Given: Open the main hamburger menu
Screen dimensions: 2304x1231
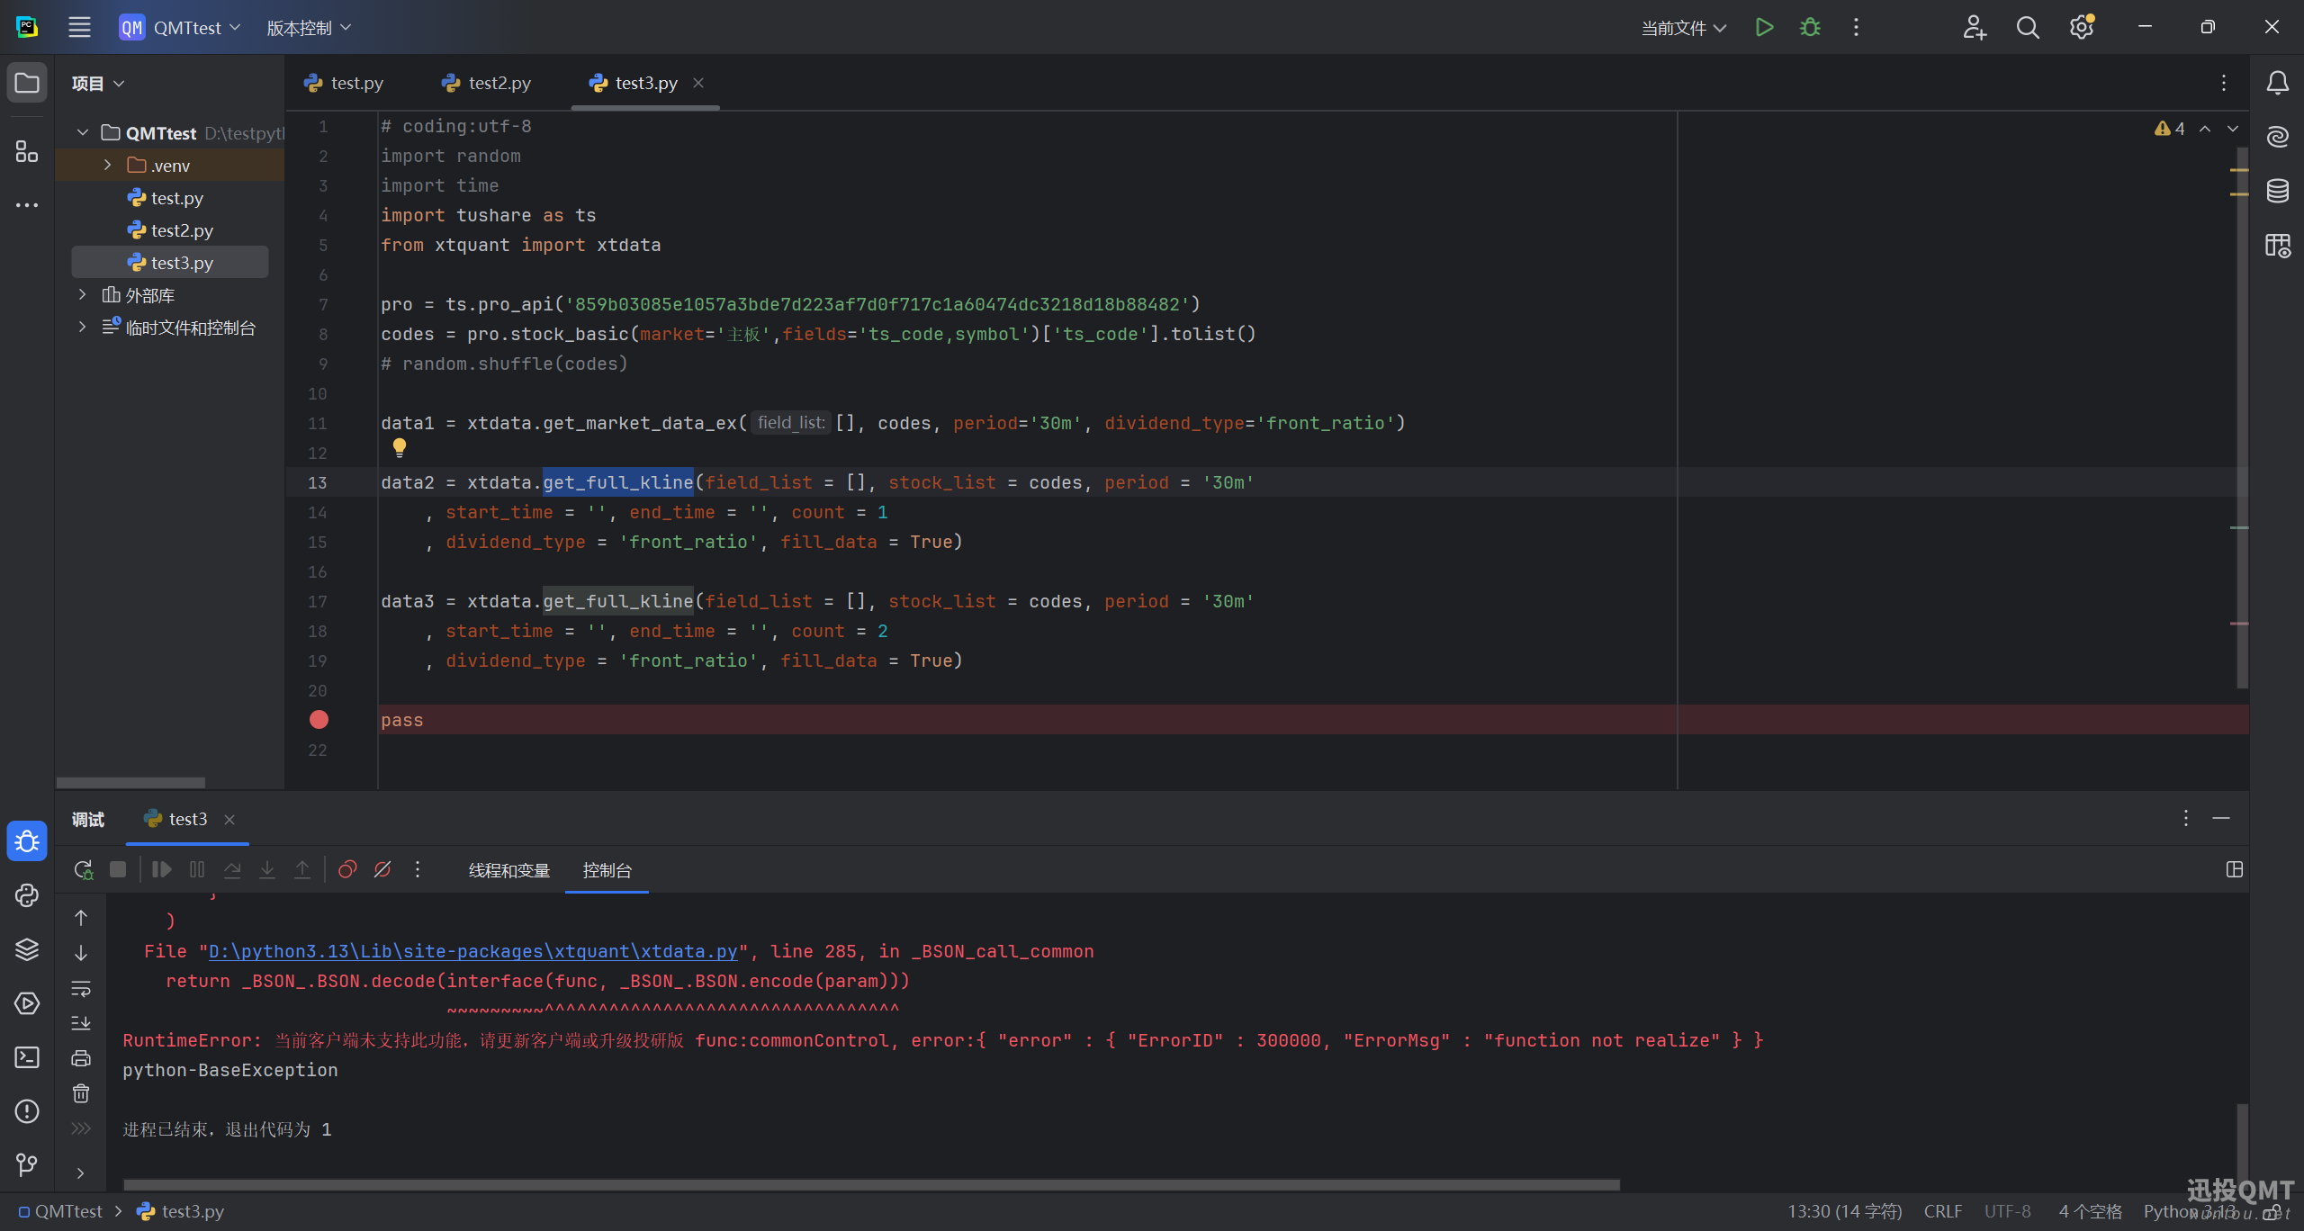Looking at the screenshot, I should (x=79, y=27).
